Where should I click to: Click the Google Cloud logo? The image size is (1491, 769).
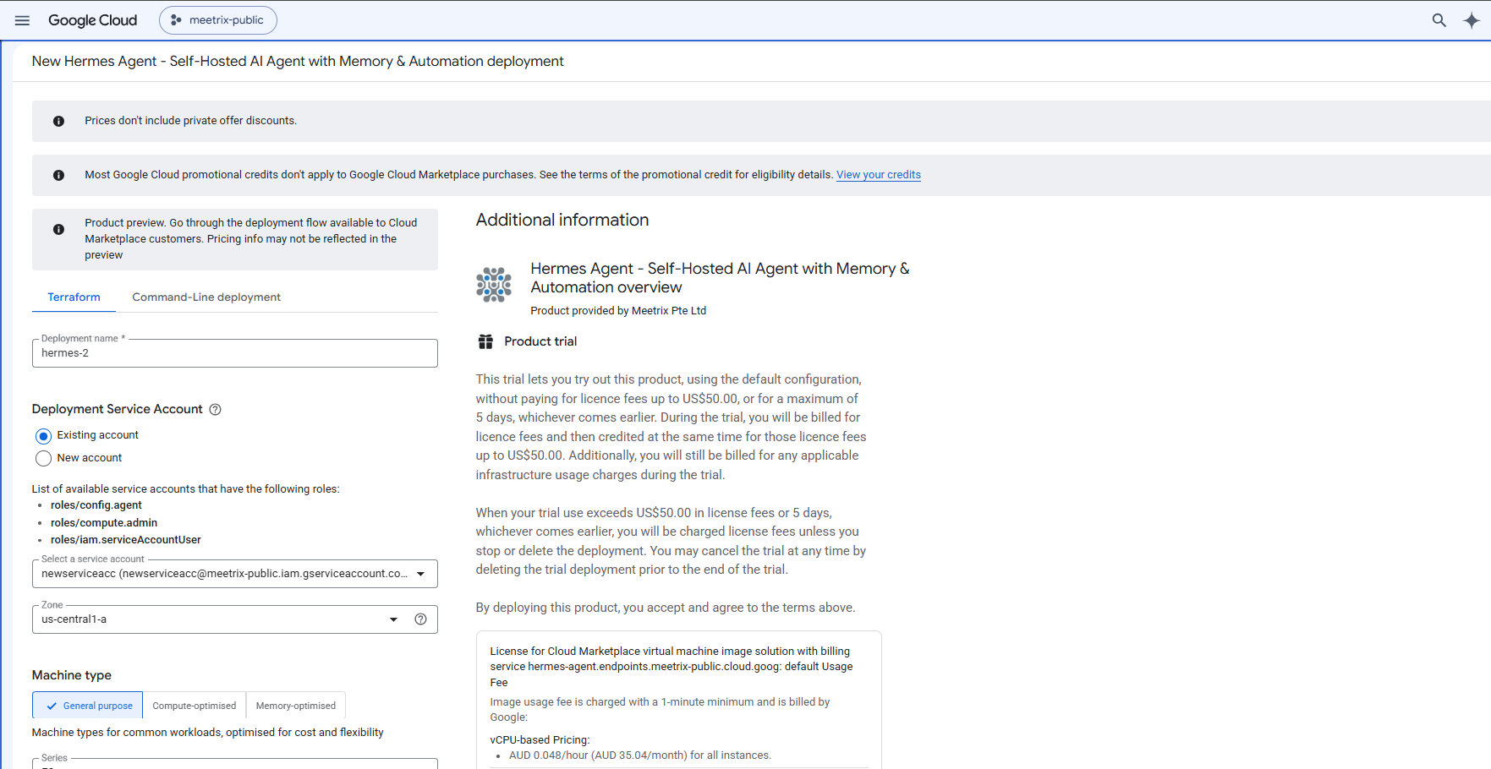(x=92, y=20)
